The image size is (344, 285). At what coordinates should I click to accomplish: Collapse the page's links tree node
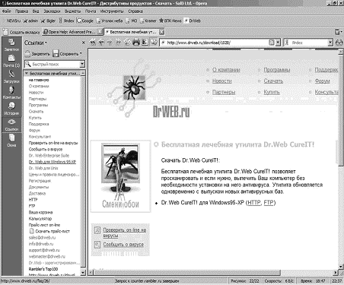[27, 74]
